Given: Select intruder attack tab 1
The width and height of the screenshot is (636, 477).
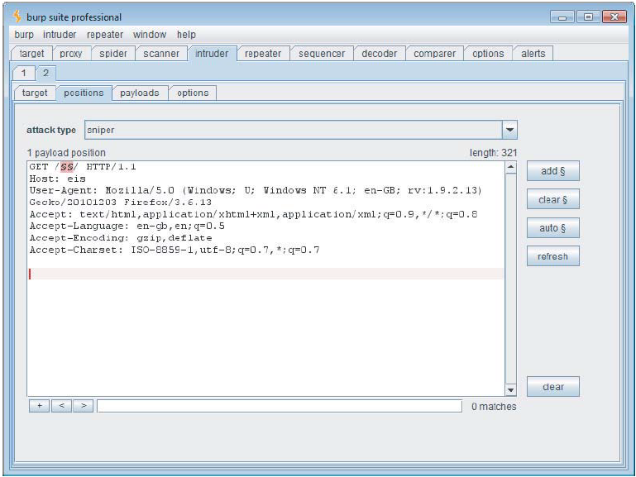Looking at the screenshot, I should (23, 74).
